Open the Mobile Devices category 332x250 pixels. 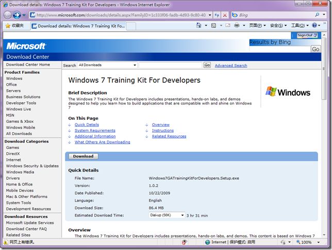coord(20,191)
